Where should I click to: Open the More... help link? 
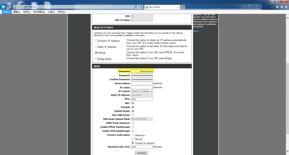point(196,31)
